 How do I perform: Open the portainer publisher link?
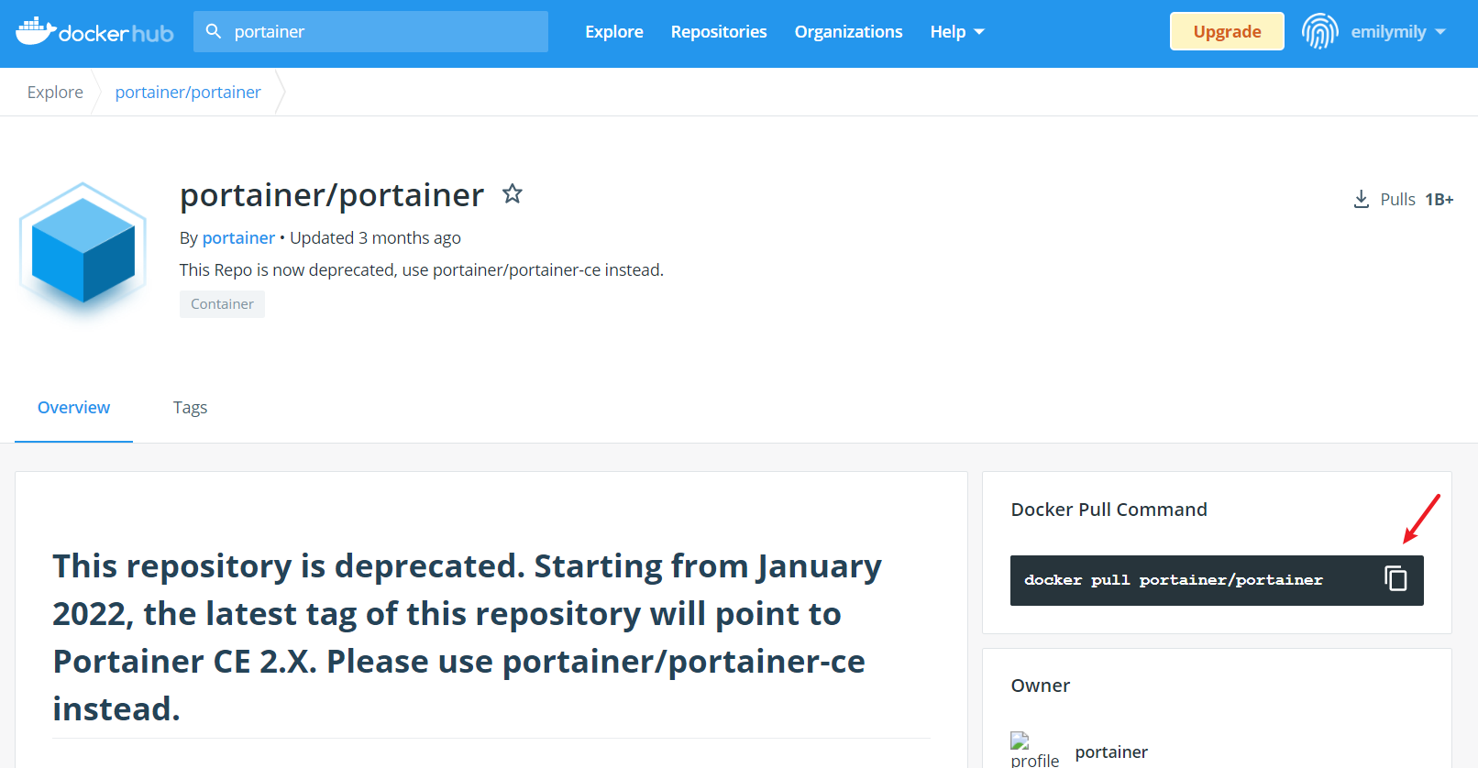(238, 238)
